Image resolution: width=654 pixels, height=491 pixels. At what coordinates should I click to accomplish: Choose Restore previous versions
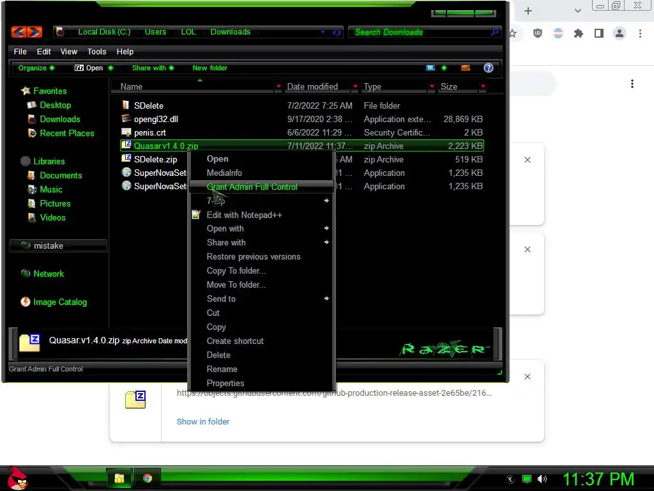coord(261,257)
